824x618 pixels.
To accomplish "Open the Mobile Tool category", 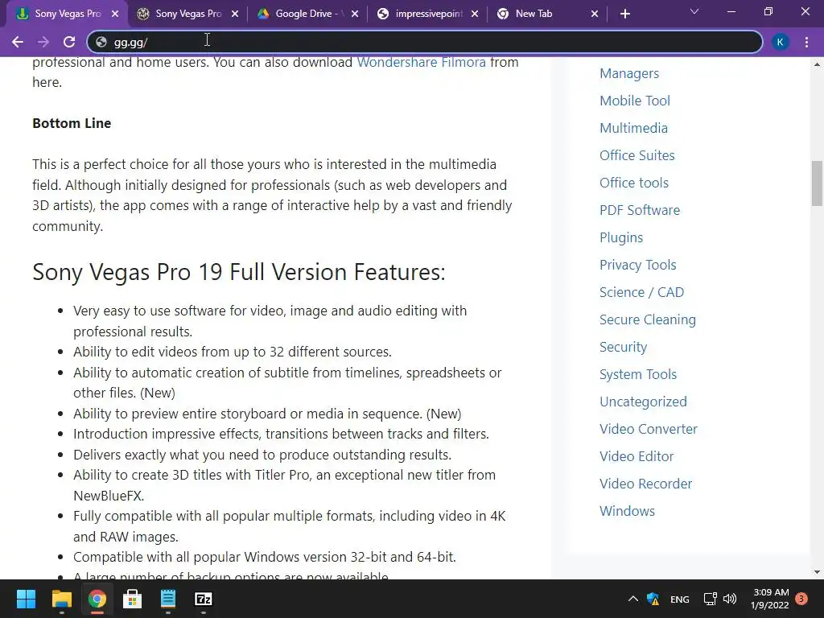I will point(635,101).
